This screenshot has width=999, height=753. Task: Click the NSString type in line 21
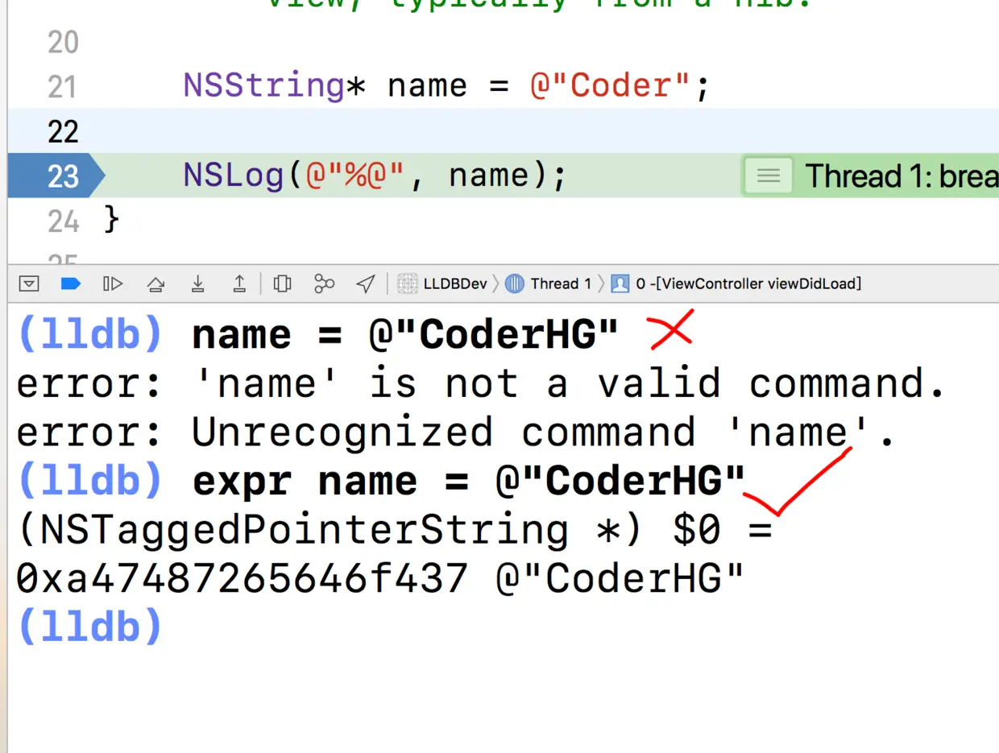264,85
